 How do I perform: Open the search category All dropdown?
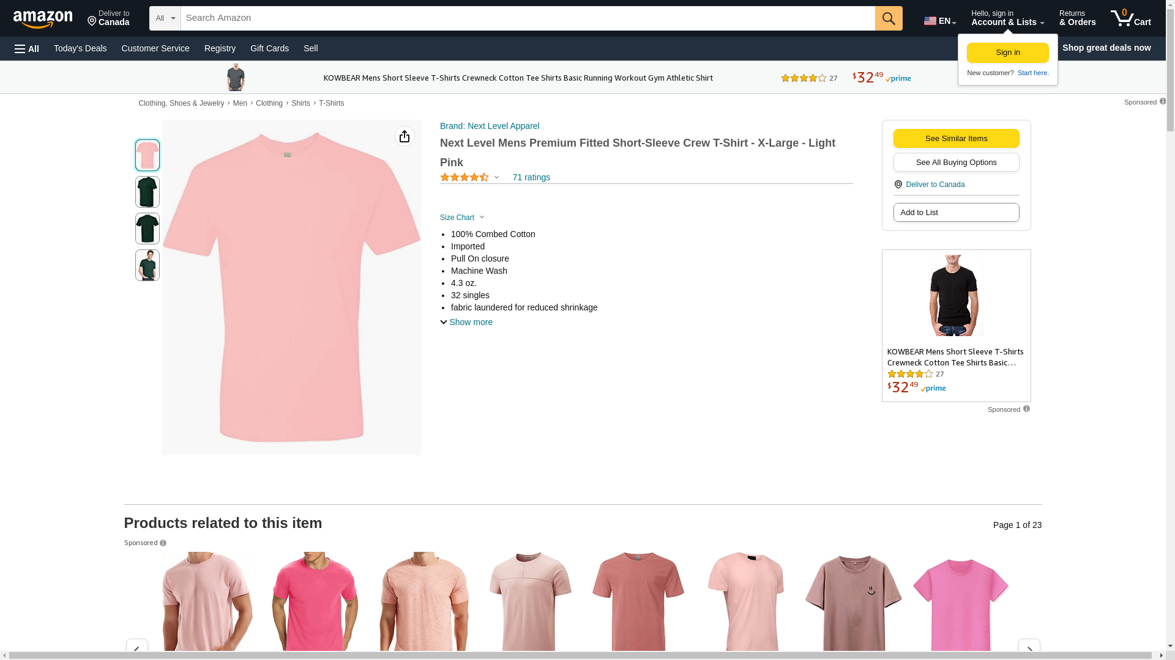tap(165, 18)
